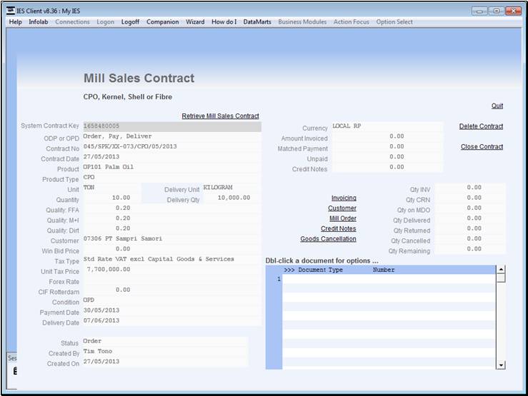This screenshot has height=396, width=528.
Task: Open the Wizard menu
Action: pos(195,22)
